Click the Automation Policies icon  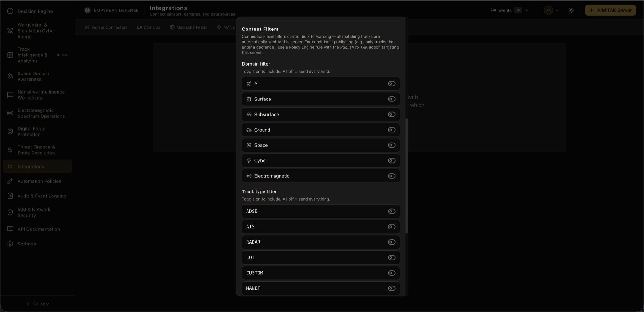pyautogui.click(x=10, y=181)
